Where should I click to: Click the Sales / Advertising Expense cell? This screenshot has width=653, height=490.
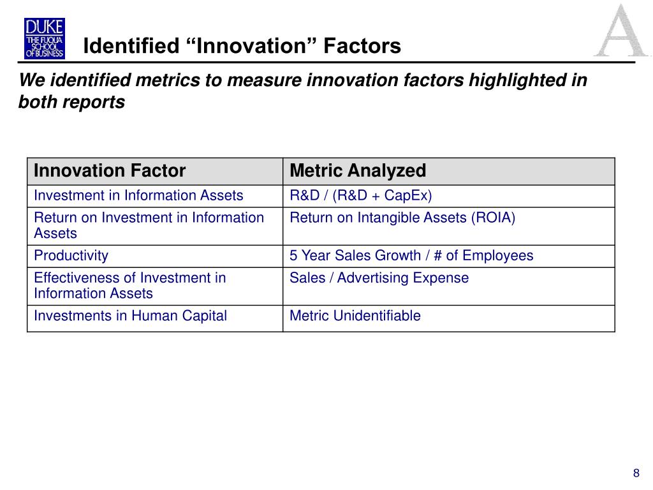[449, 286]
